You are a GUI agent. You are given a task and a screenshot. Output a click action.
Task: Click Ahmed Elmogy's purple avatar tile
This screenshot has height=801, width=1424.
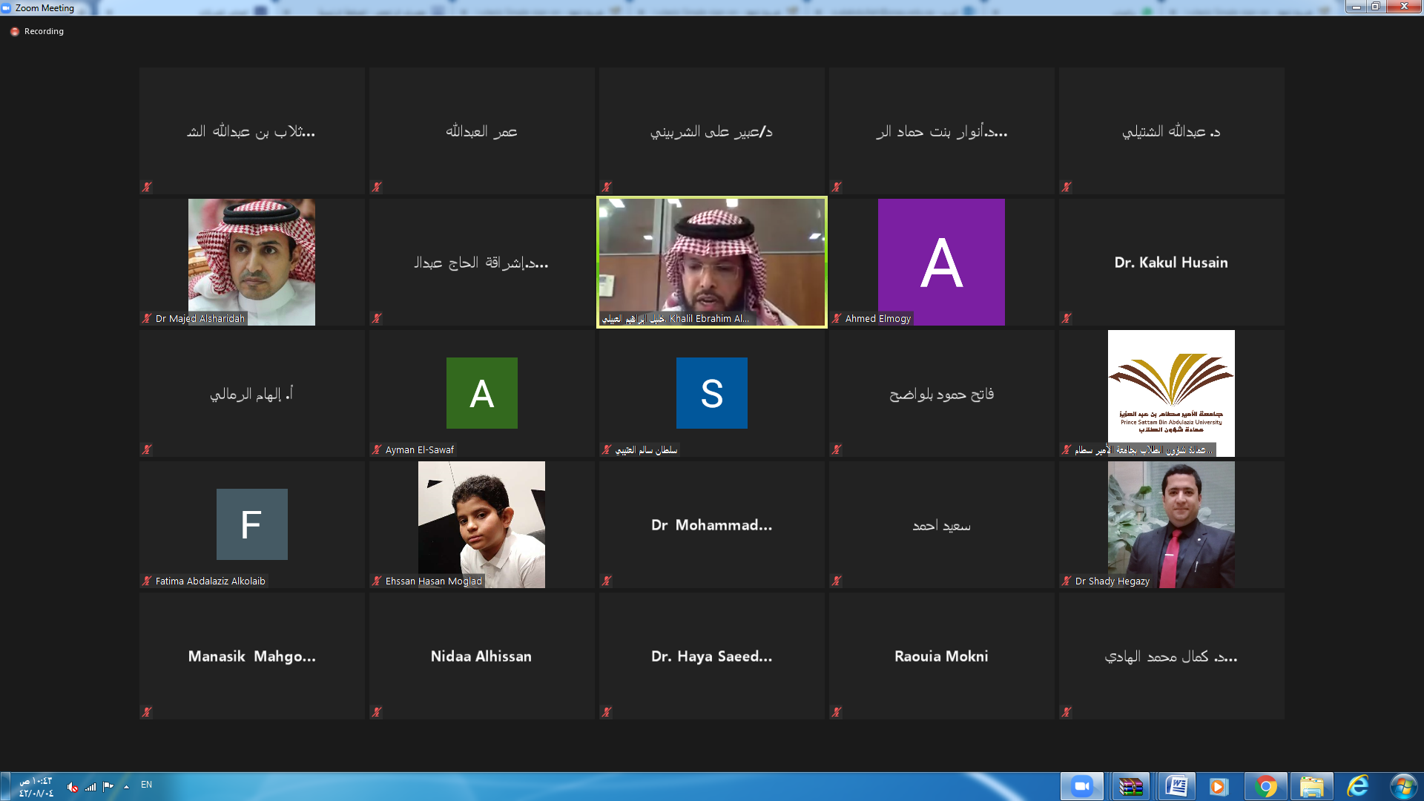click(x=941, y=261)
